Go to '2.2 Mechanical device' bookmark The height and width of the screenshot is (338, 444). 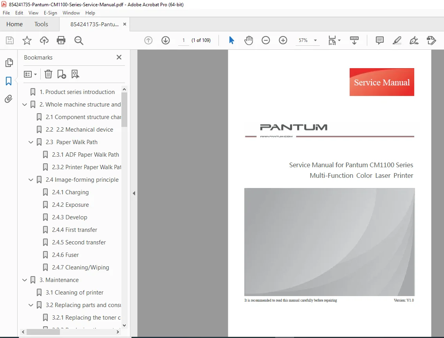click(79, 130)
